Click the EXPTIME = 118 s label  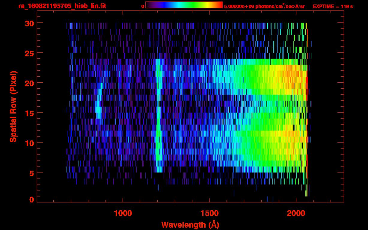point(333,6)
